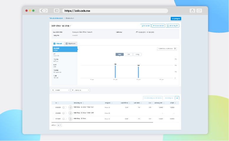This screenshot has height=141, width=229.
Task: Click the download icon button above the table
Action: 177,98
